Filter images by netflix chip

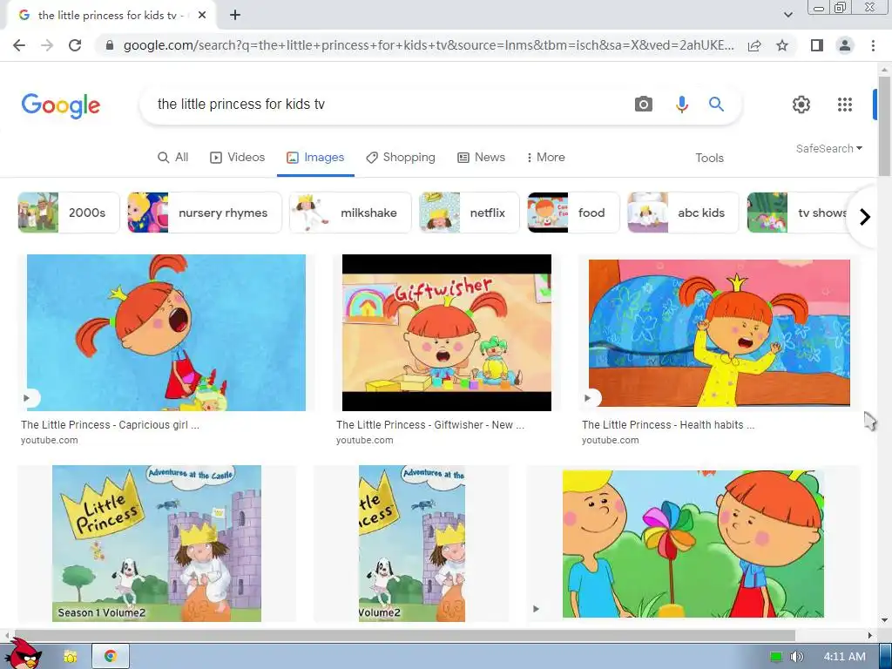tap(470, 213)
